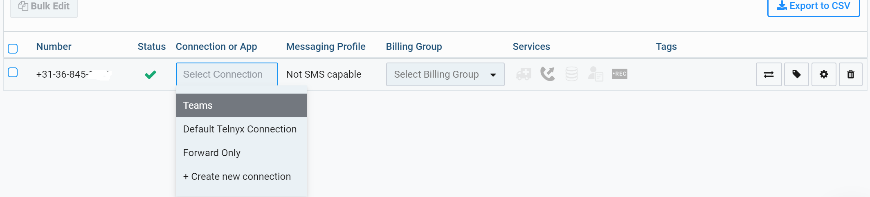Toggle the REC call recording icon
Viewport: 870px width, 197px height.
(x=619, y=74)
